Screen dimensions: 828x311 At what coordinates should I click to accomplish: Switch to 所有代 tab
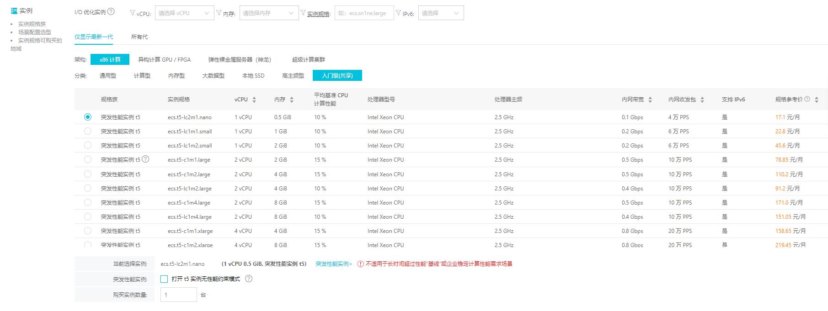[x=139, y=37]
